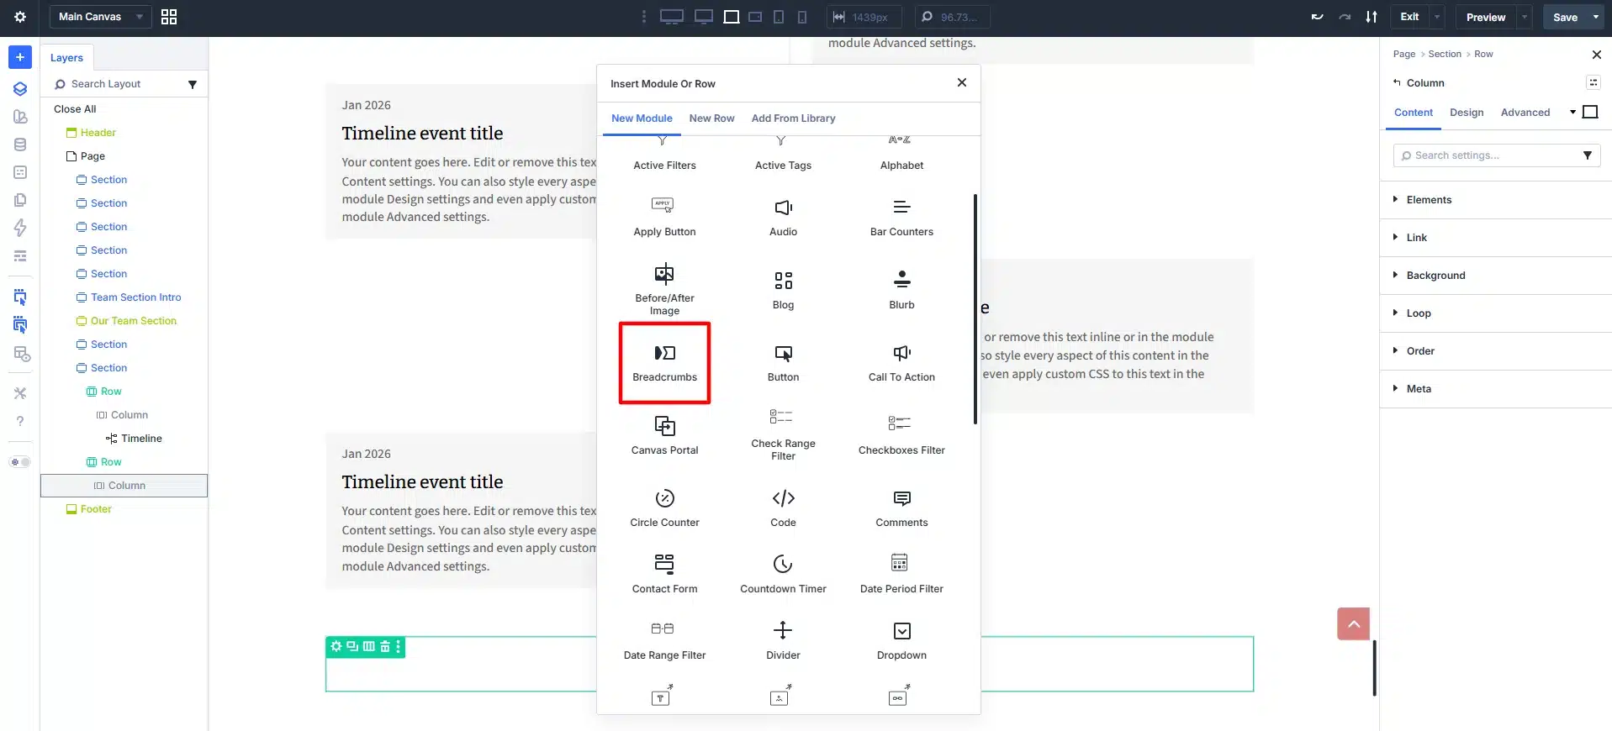
Task: Click the blue add-element plus button
Action: [x=20, y=57]
